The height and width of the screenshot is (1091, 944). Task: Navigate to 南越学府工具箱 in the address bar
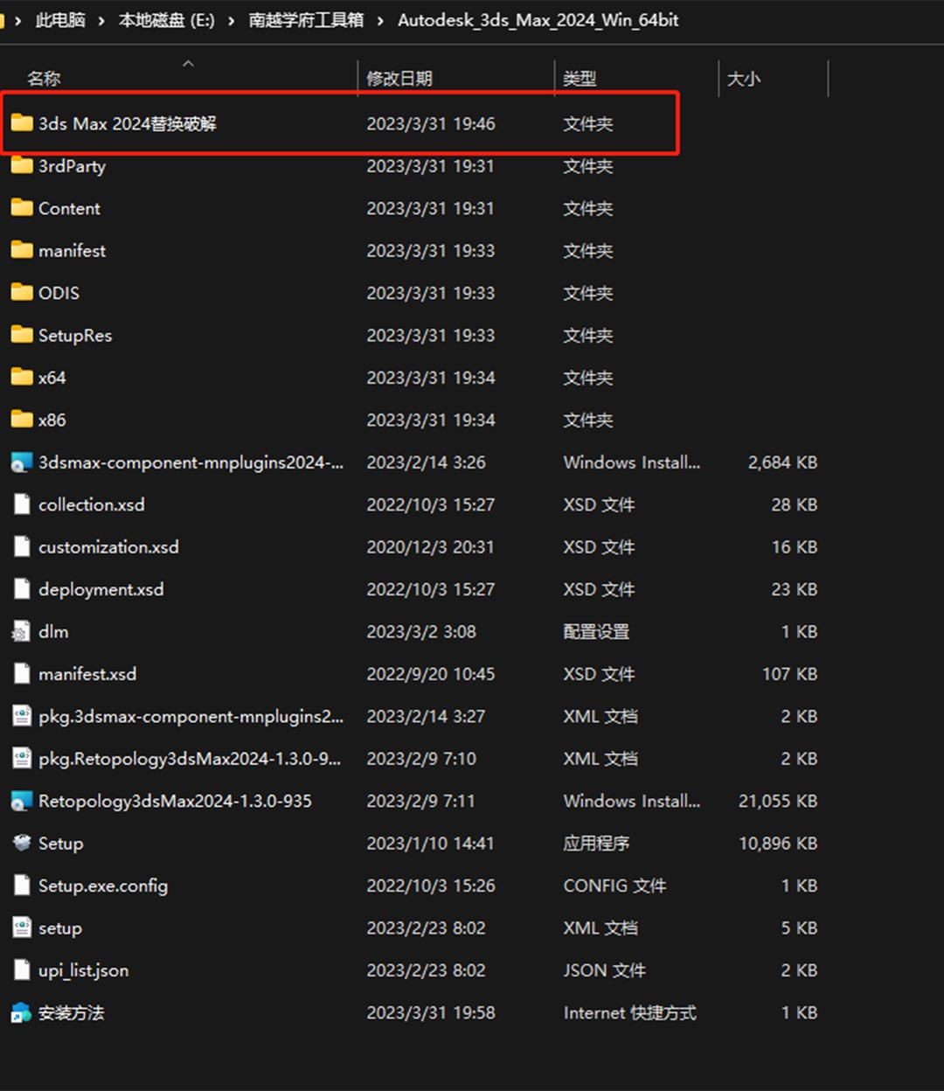click(x=306, y=20)
